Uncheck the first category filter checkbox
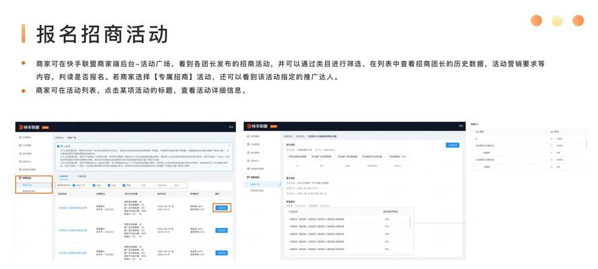 (74, 186)
